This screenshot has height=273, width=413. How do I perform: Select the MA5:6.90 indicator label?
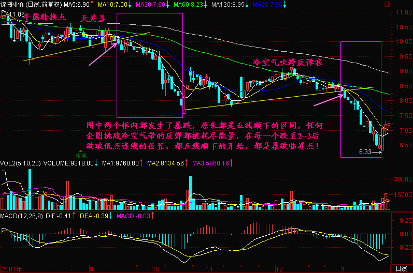78,4
